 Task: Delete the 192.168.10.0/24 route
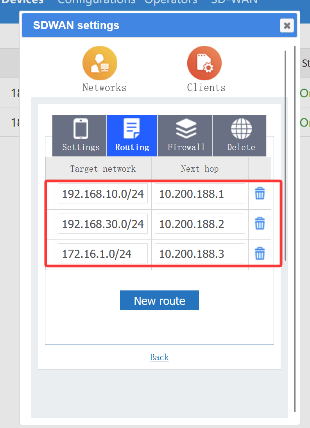pyautogui.click(x=260, y=194)
